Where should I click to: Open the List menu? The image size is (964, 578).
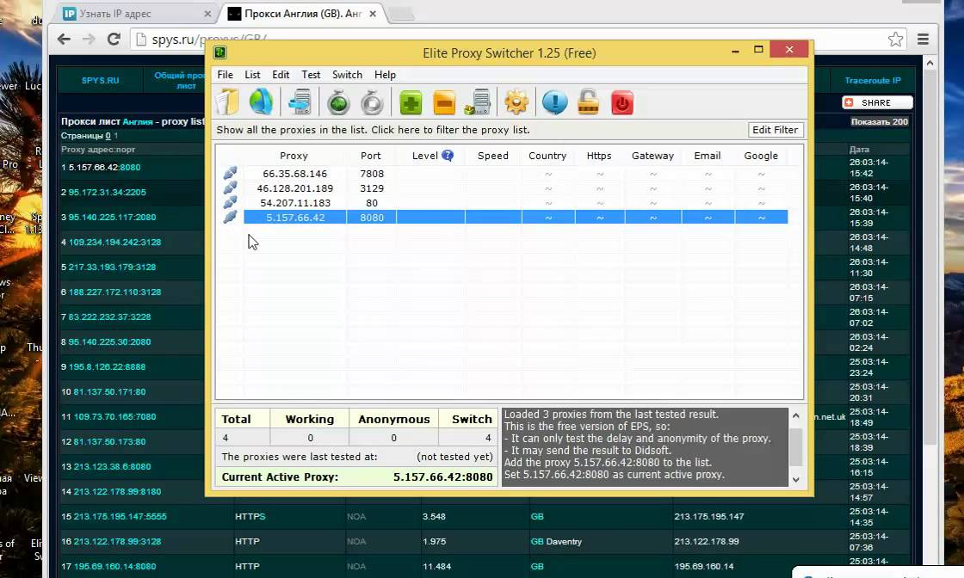pos(253,74)
